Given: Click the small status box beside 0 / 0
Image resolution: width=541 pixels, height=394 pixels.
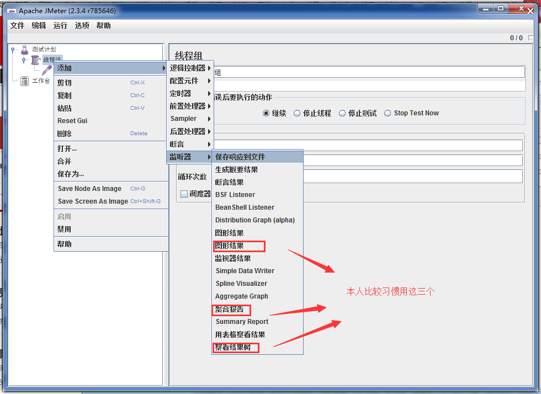Looking at the screenshot, I should [x=531, y=38].
